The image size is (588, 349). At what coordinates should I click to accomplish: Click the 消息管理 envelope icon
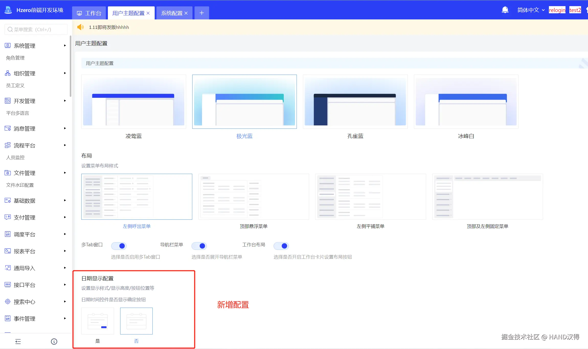pos(8,128)
